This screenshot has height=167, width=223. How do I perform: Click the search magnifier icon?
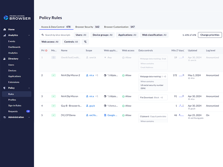(x=43, y=35)
